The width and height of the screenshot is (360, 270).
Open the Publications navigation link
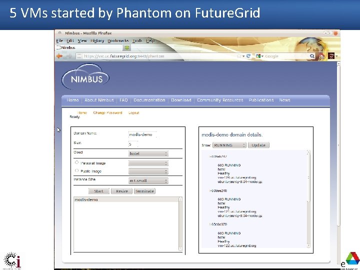(x=261, y=100)
